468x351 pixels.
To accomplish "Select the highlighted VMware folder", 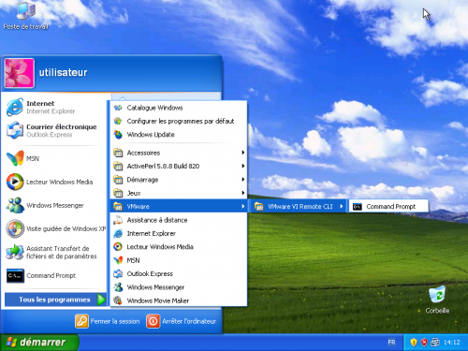I will tap(179, 206).
